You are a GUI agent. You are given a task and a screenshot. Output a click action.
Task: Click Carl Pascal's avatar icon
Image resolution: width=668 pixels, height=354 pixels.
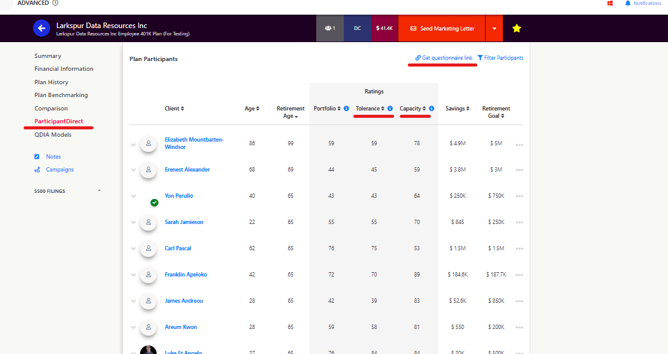(148, 248)
